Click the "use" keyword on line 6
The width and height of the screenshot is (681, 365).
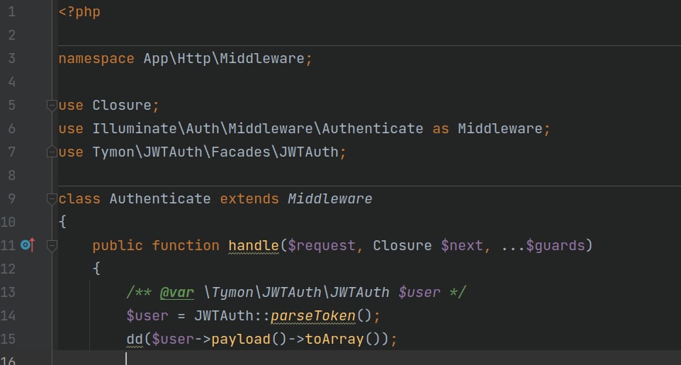tap(71, 128)
